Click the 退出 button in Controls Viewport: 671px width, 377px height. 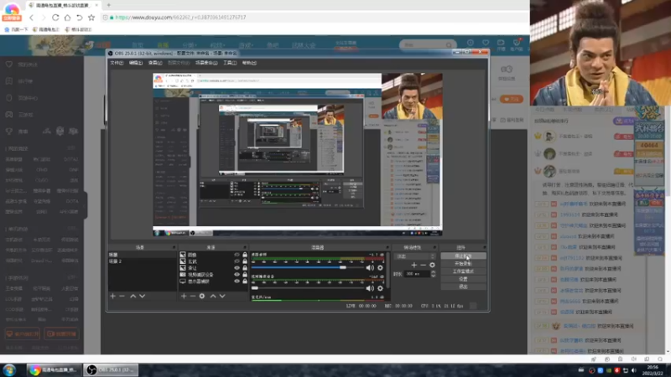tap(463, 287)
